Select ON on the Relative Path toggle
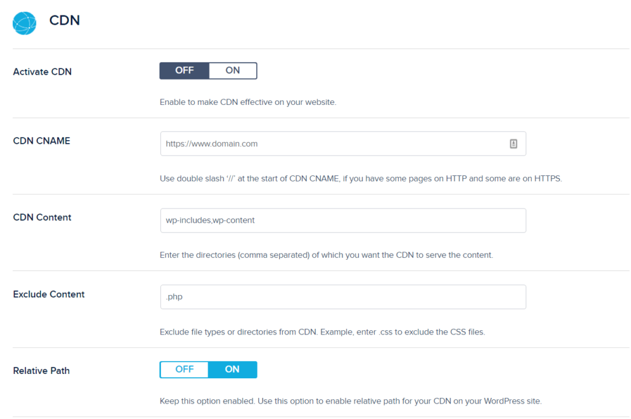This screenshot has height=419, width=631. click(x=232, y=370)
